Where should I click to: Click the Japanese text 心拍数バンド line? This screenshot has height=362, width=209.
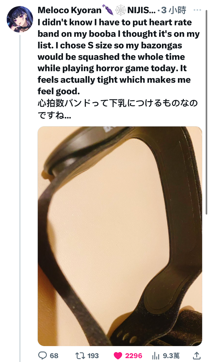click(x=118, y=103)
